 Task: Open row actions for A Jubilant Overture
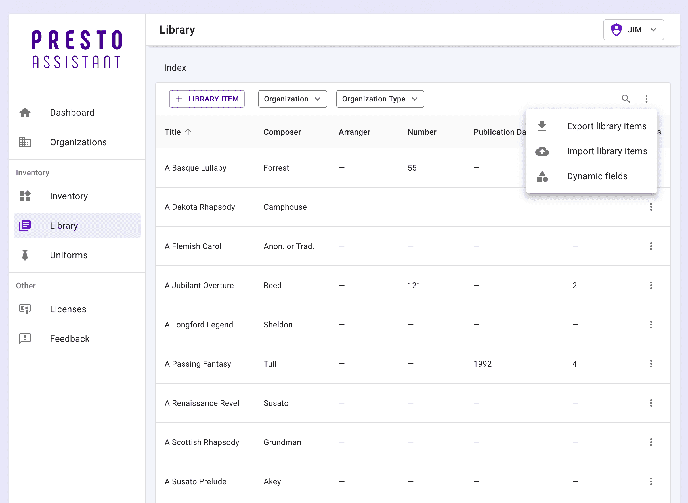(651, 285)
